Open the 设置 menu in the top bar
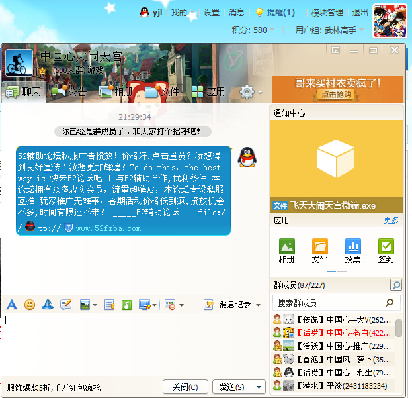Screen dimensions: 412x398 pyautogui.click(x=212, y=13)
